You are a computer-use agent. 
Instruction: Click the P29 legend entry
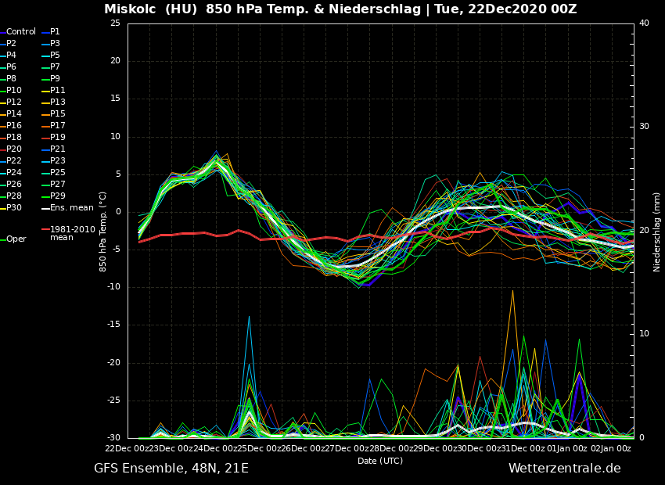(57, 196)
